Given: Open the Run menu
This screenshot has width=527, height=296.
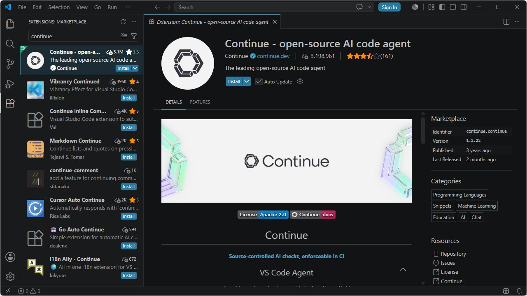Looking at the screenshot, I should coord(112,7).
